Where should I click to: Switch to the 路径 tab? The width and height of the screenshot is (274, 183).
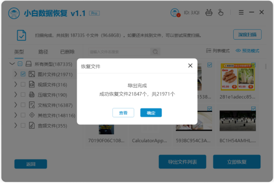(43, 52)
